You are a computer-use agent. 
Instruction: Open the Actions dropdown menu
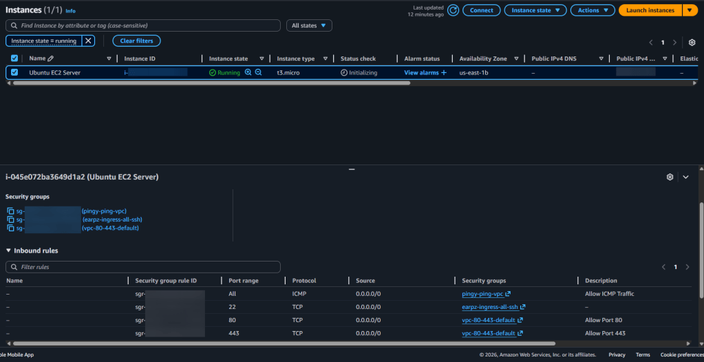pyautogui.click(x=593, y=10)
